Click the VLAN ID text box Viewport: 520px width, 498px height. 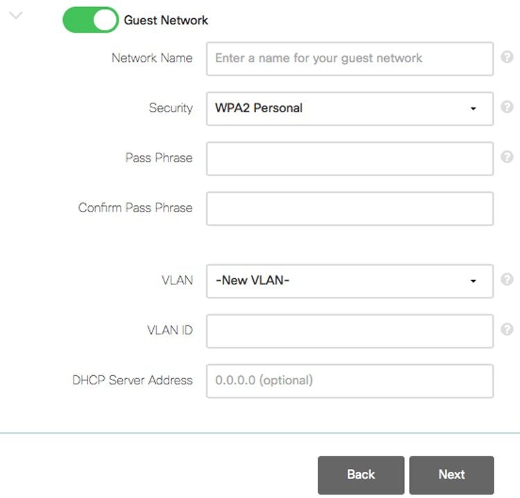coord(349,331)
